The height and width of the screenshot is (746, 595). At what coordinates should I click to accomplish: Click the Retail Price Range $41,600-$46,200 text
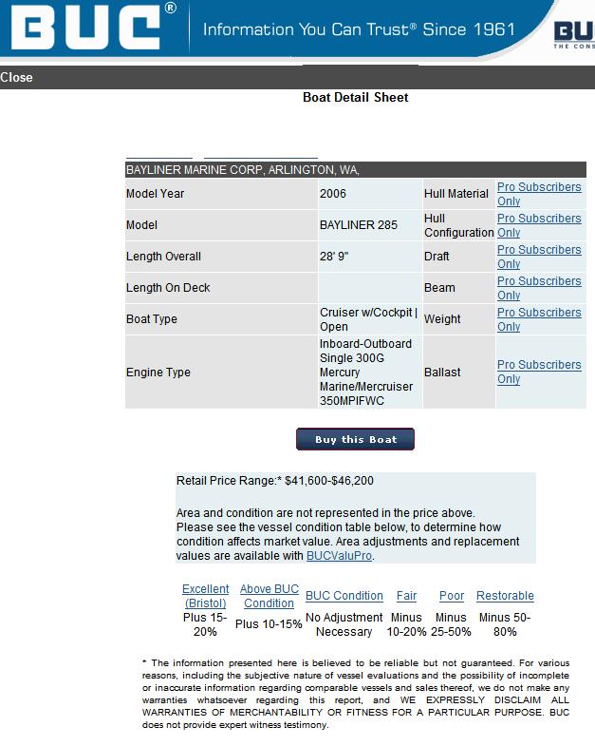274,481
